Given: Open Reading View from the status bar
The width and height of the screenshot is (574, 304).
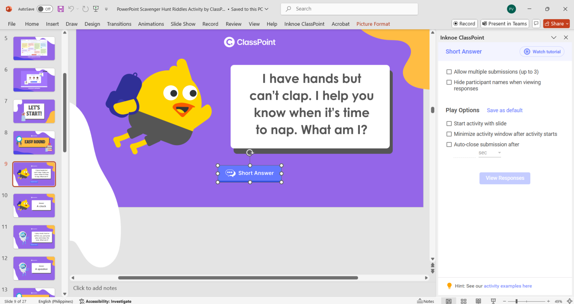Looking at the screenshot, I should point(478,301).
